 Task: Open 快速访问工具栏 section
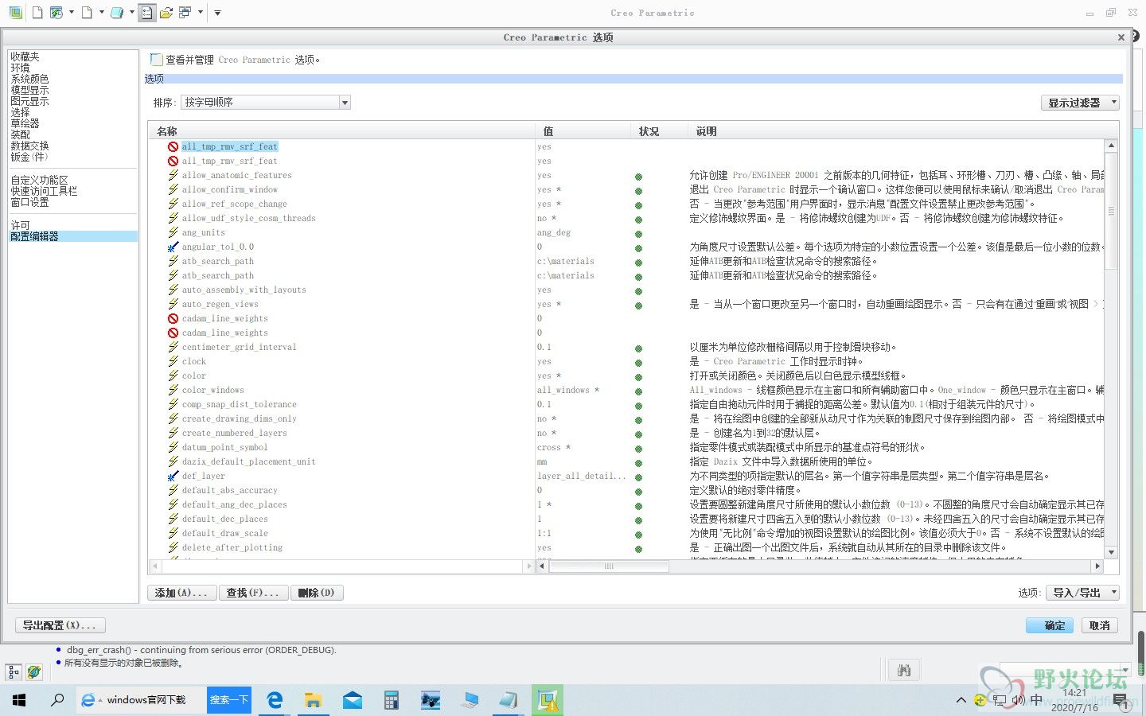tap(44, 191)
